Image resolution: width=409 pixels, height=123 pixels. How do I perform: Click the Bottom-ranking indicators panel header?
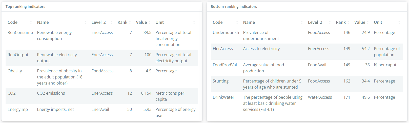click(307, 7)
